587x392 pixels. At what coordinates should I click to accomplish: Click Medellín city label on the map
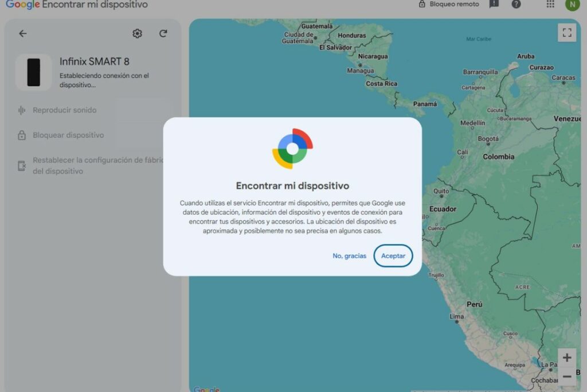tap(472, 123)
